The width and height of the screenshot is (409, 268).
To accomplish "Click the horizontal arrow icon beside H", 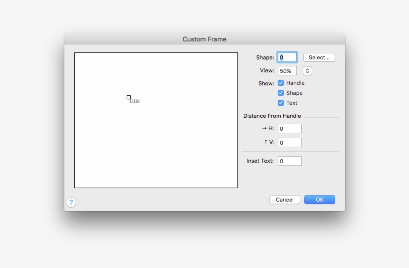I will [264, 129].
